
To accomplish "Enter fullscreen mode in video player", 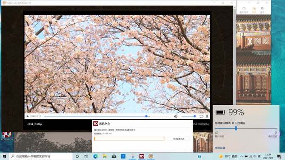I will 201,116.
